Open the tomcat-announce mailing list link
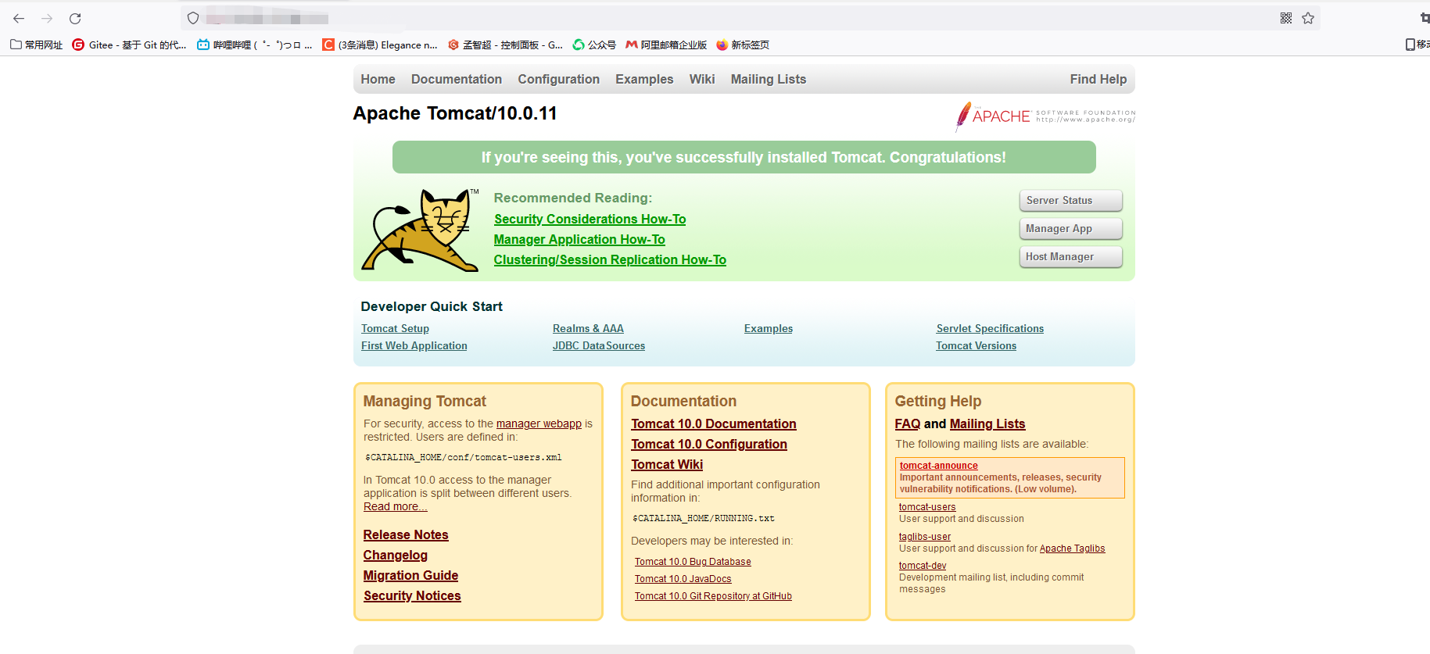This screenshot has width=1430, height=654. tap(938, 466)
